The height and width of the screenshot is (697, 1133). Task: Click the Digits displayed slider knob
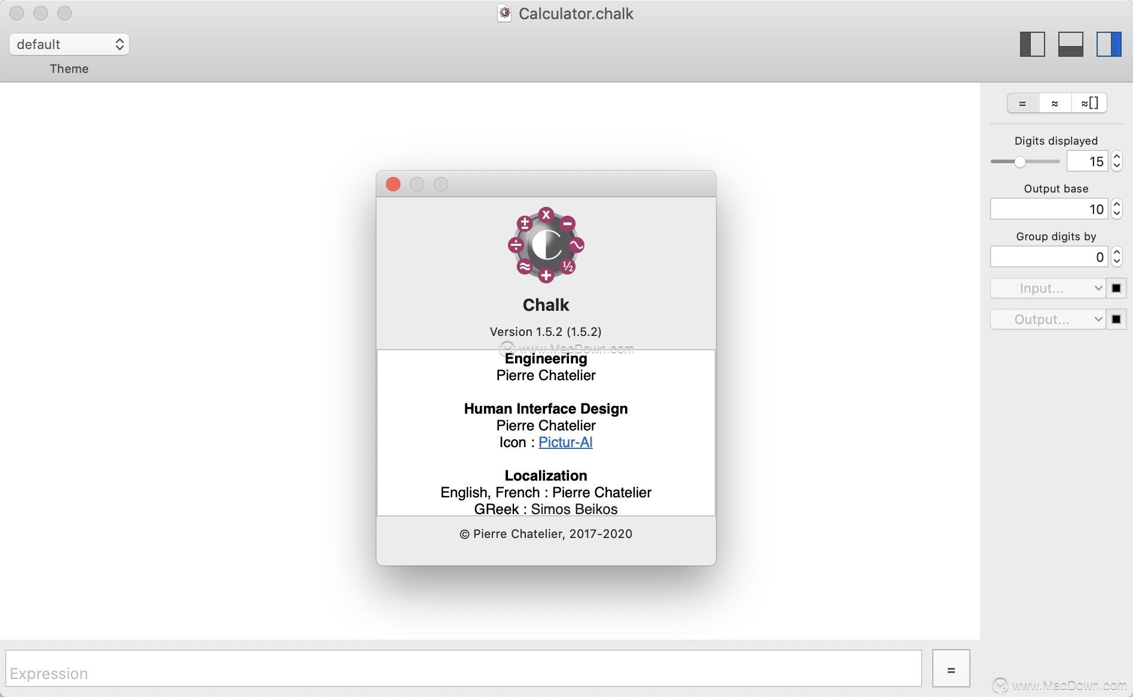1020,161
